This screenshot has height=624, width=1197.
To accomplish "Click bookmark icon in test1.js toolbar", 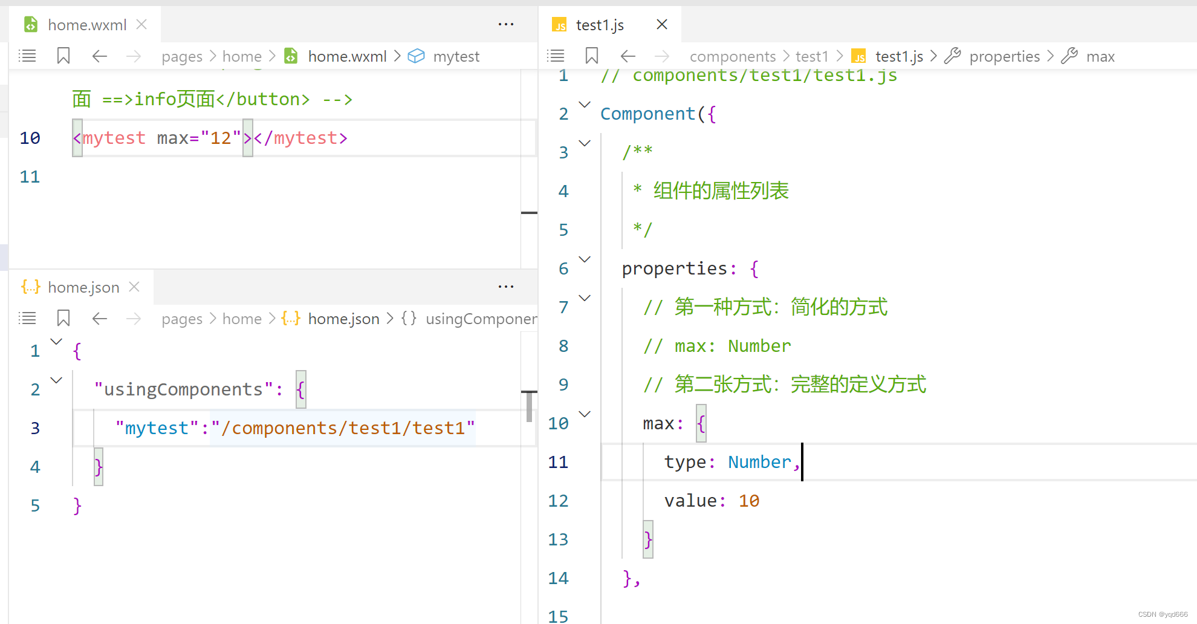I will pyautogui.click(x=592, y=56).
